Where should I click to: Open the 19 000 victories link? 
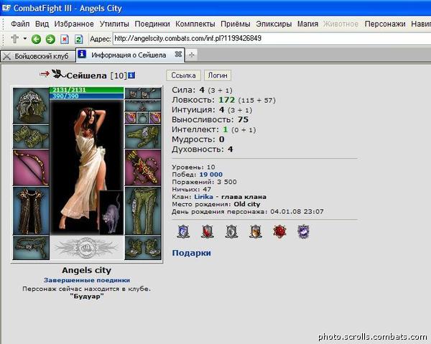pyautogui.click(x=210, y=175)
